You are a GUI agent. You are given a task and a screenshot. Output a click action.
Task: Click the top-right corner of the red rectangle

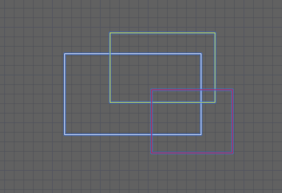[233, 90]
